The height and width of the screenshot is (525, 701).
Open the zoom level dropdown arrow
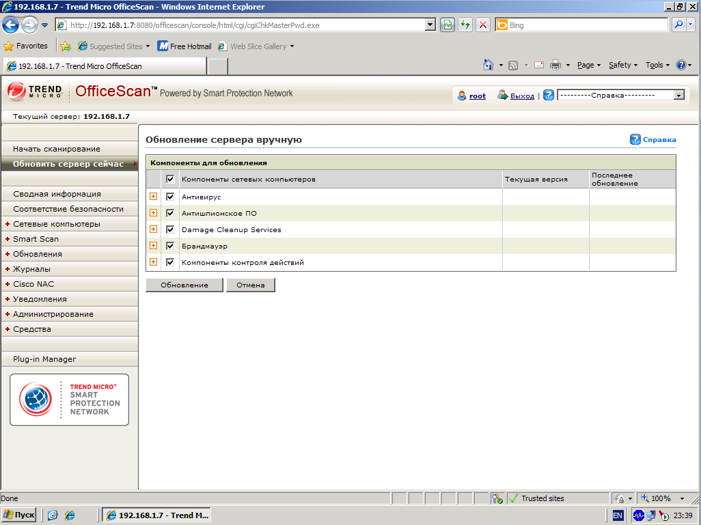click(683, 498)
